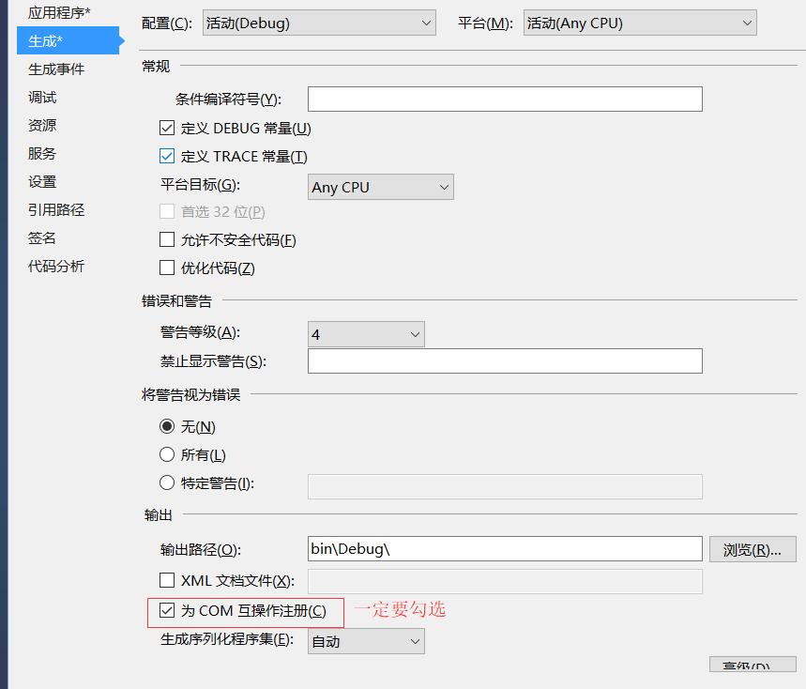Uncheck 定义 TRACE 常量
The width and height of the screenshot is (806, 689).
[167, 156]
